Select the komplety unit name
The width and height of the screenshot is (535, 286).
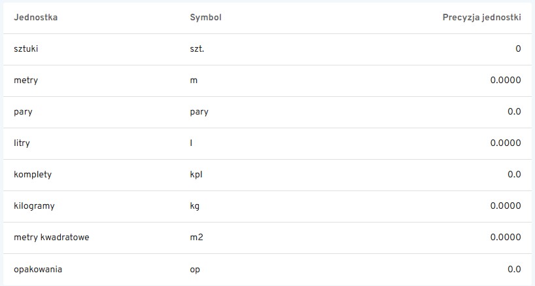(x=33, y=175)
